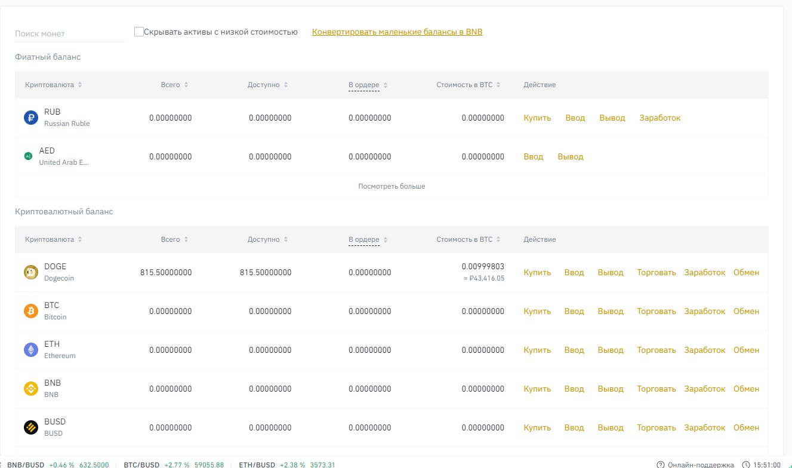Click the BNB coin icon

pyautogui.click(x=31, y=389)
